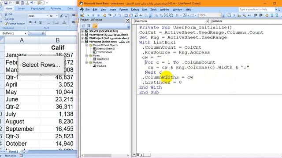The image size is (282, 158).
Task: Click the Print Preview icon in Excel quick access toolbar
Action: pos(27,3)
